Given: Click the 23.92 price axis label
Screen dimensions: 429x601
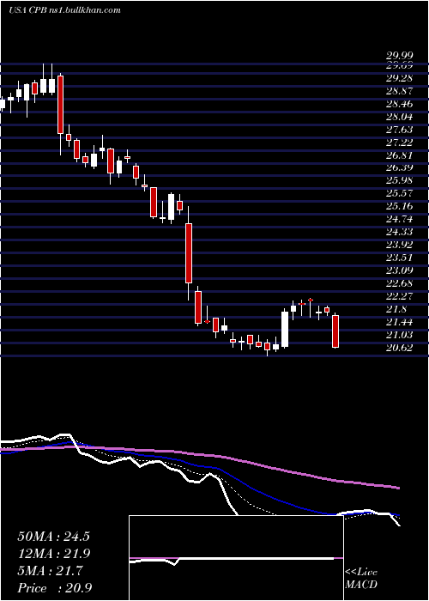Looking at the screenshot, I should [399, 246].
